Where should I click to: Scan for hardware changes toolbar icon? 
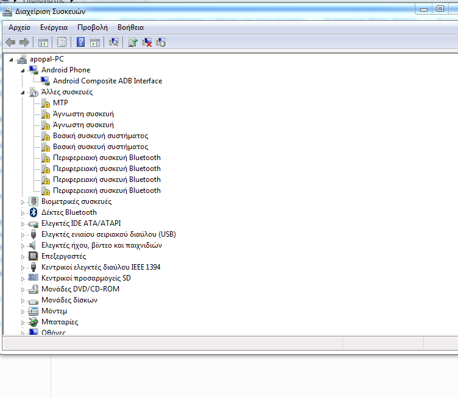[x=113, y=42]
